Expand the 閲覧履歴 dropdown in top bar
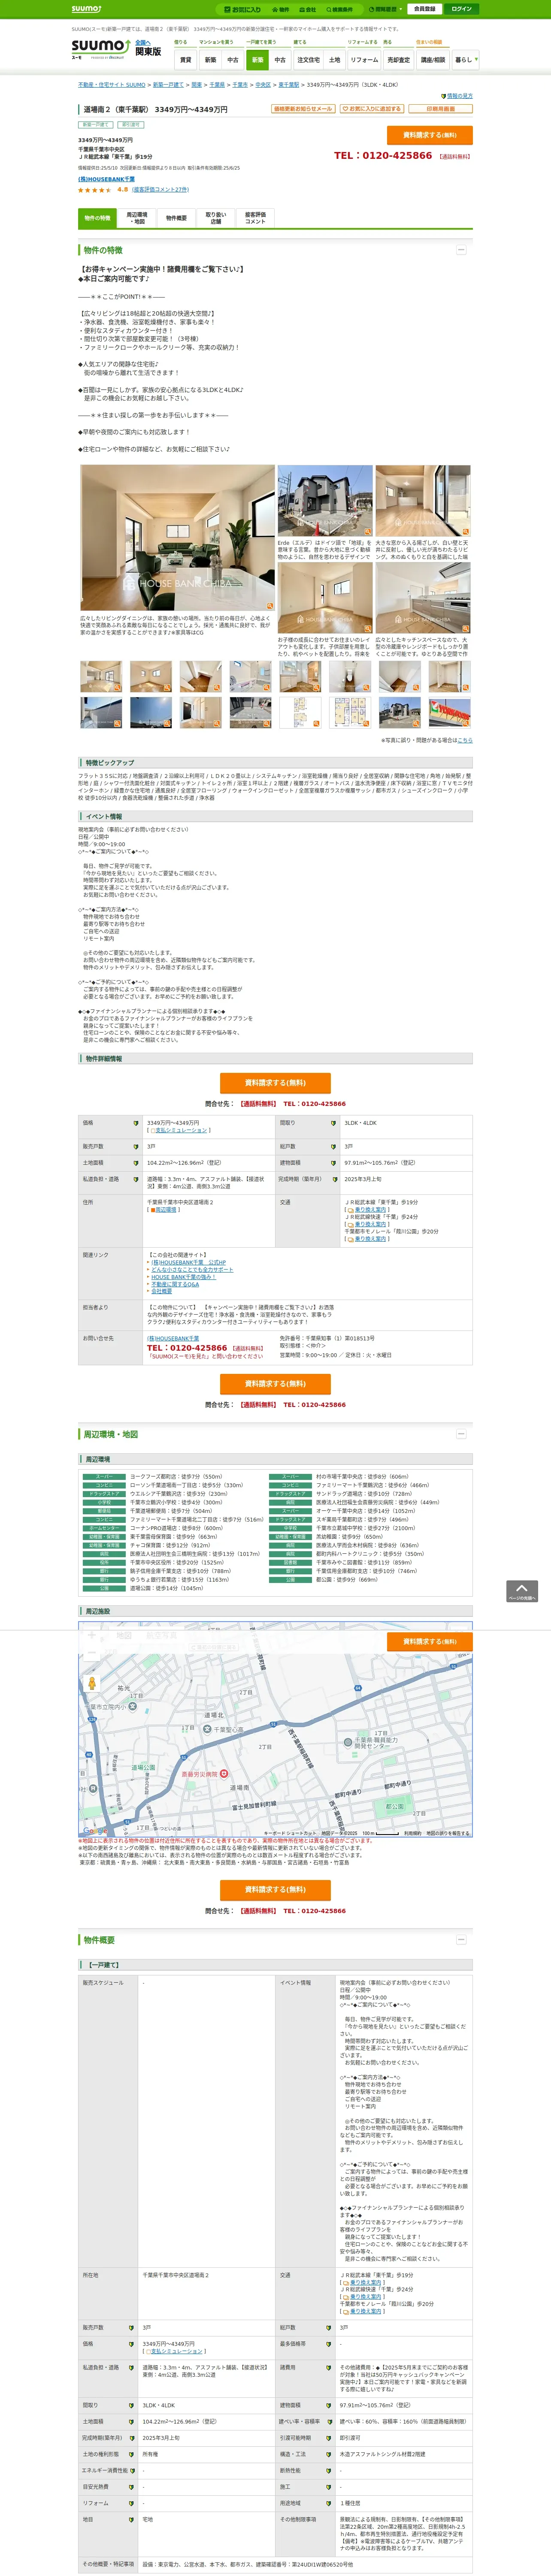The height and width of the screenshot is (2576, 551). [385, 9]
